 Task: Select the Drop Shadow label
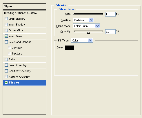[x=17, y=19]
